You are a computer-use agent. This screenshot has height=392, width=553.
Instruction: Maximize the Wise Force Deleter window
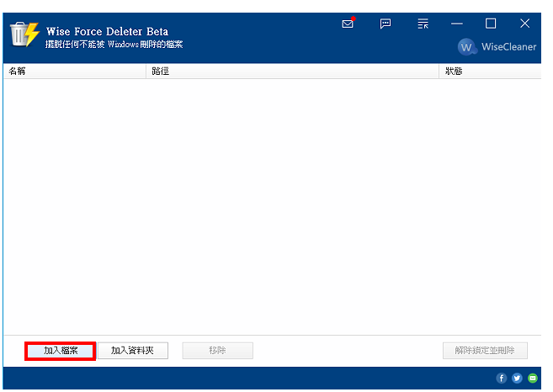(491, 24)
